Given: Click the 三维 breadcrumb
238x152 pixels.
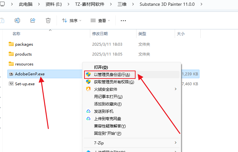Looking at the screenshot, I should point(122,4).
